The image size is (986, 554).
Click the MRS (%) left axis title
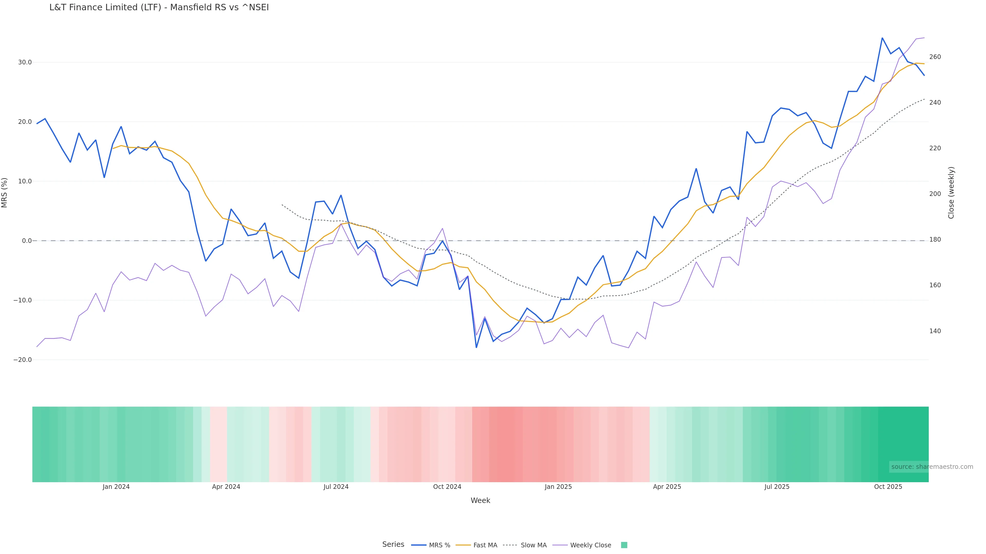(x=5, y=193)
